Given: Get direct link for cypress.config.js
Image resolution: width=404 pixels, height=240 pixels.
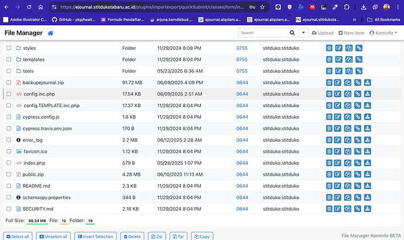Looking at the screenshot, I should click(x=358, y=117).
